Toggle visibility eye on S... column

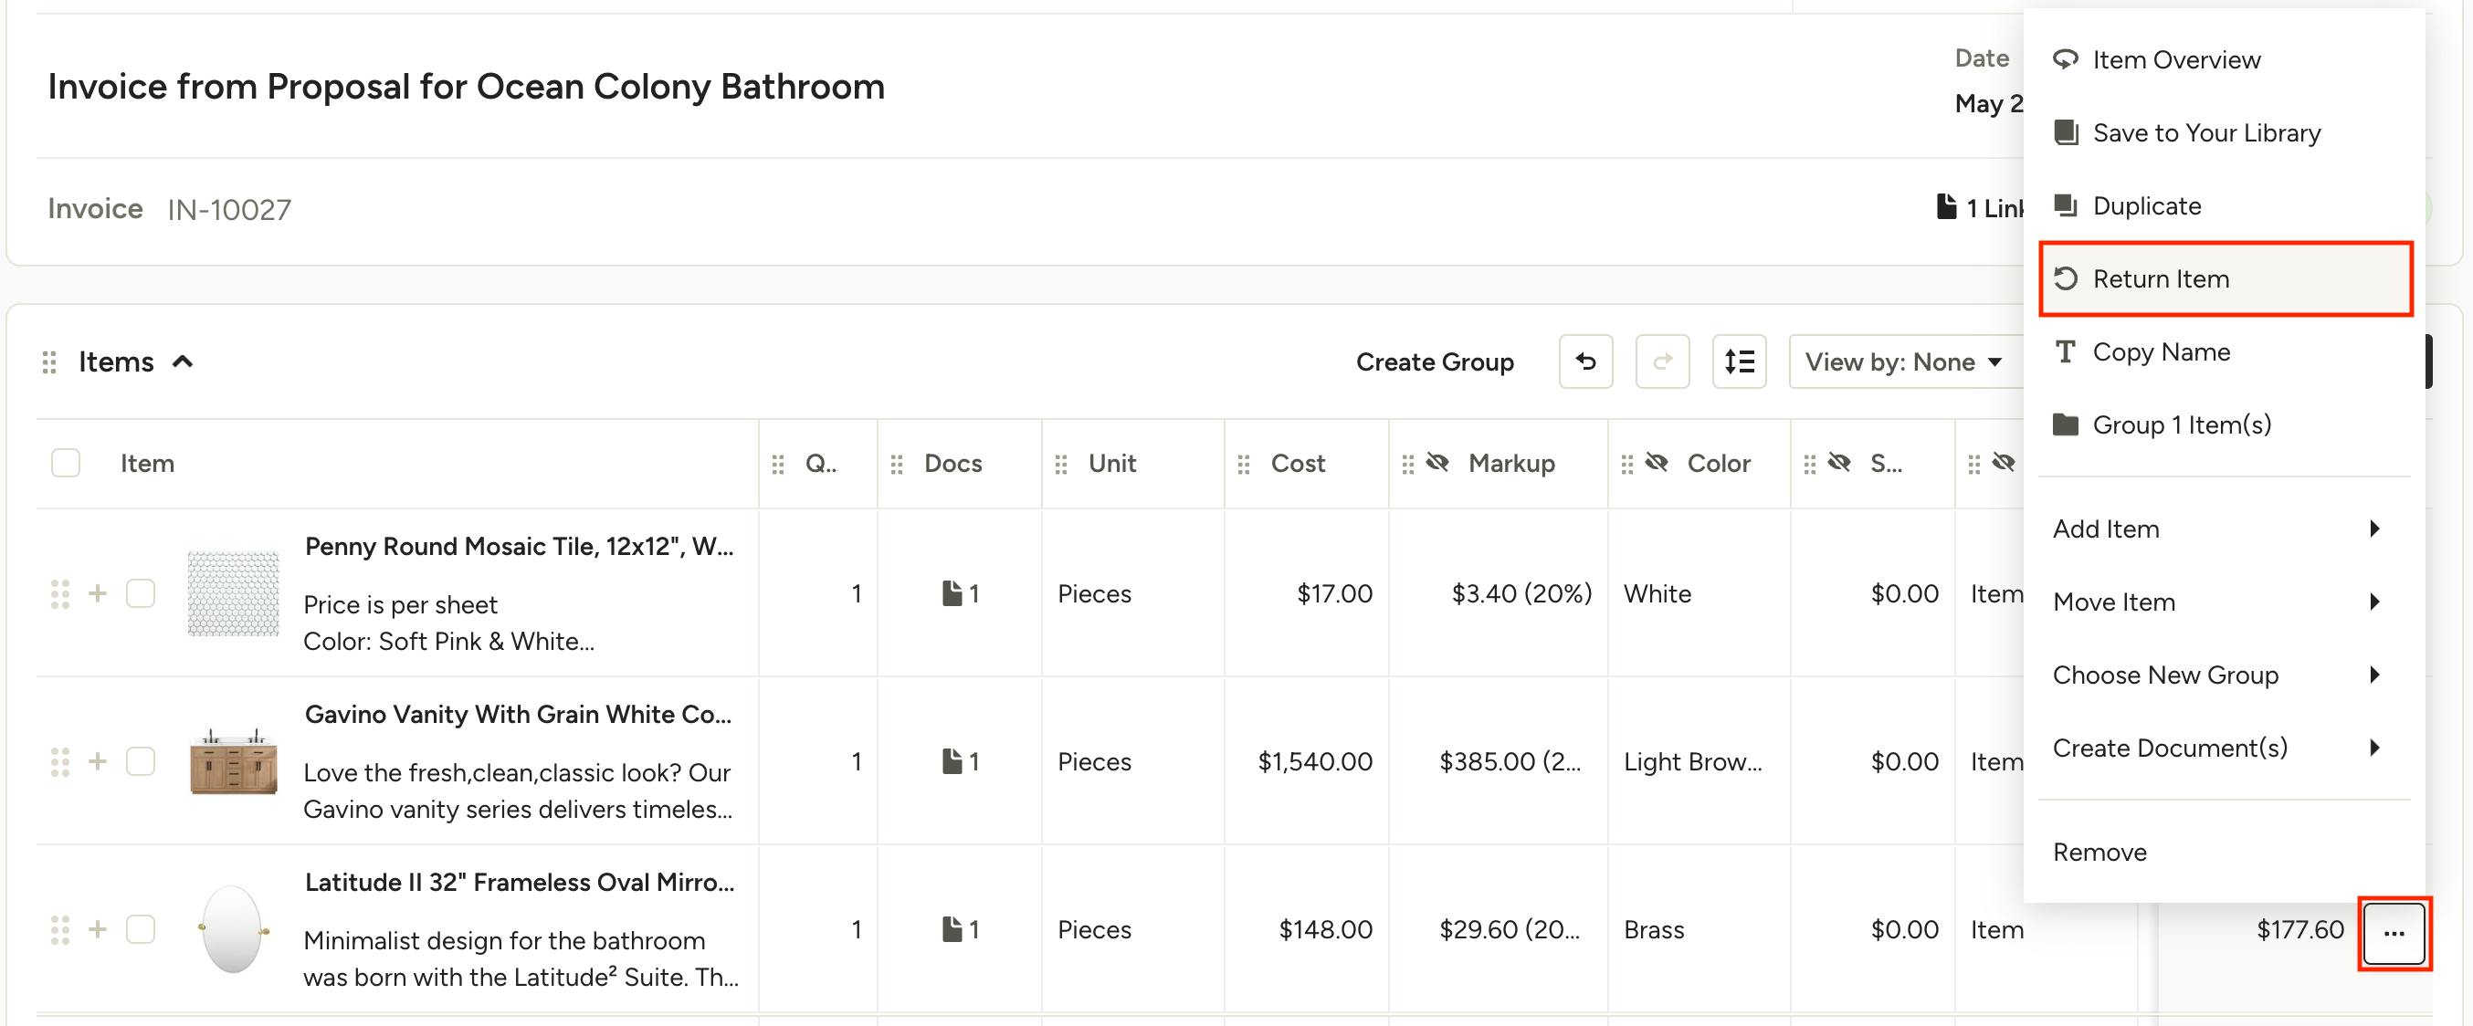point(1838,463)
